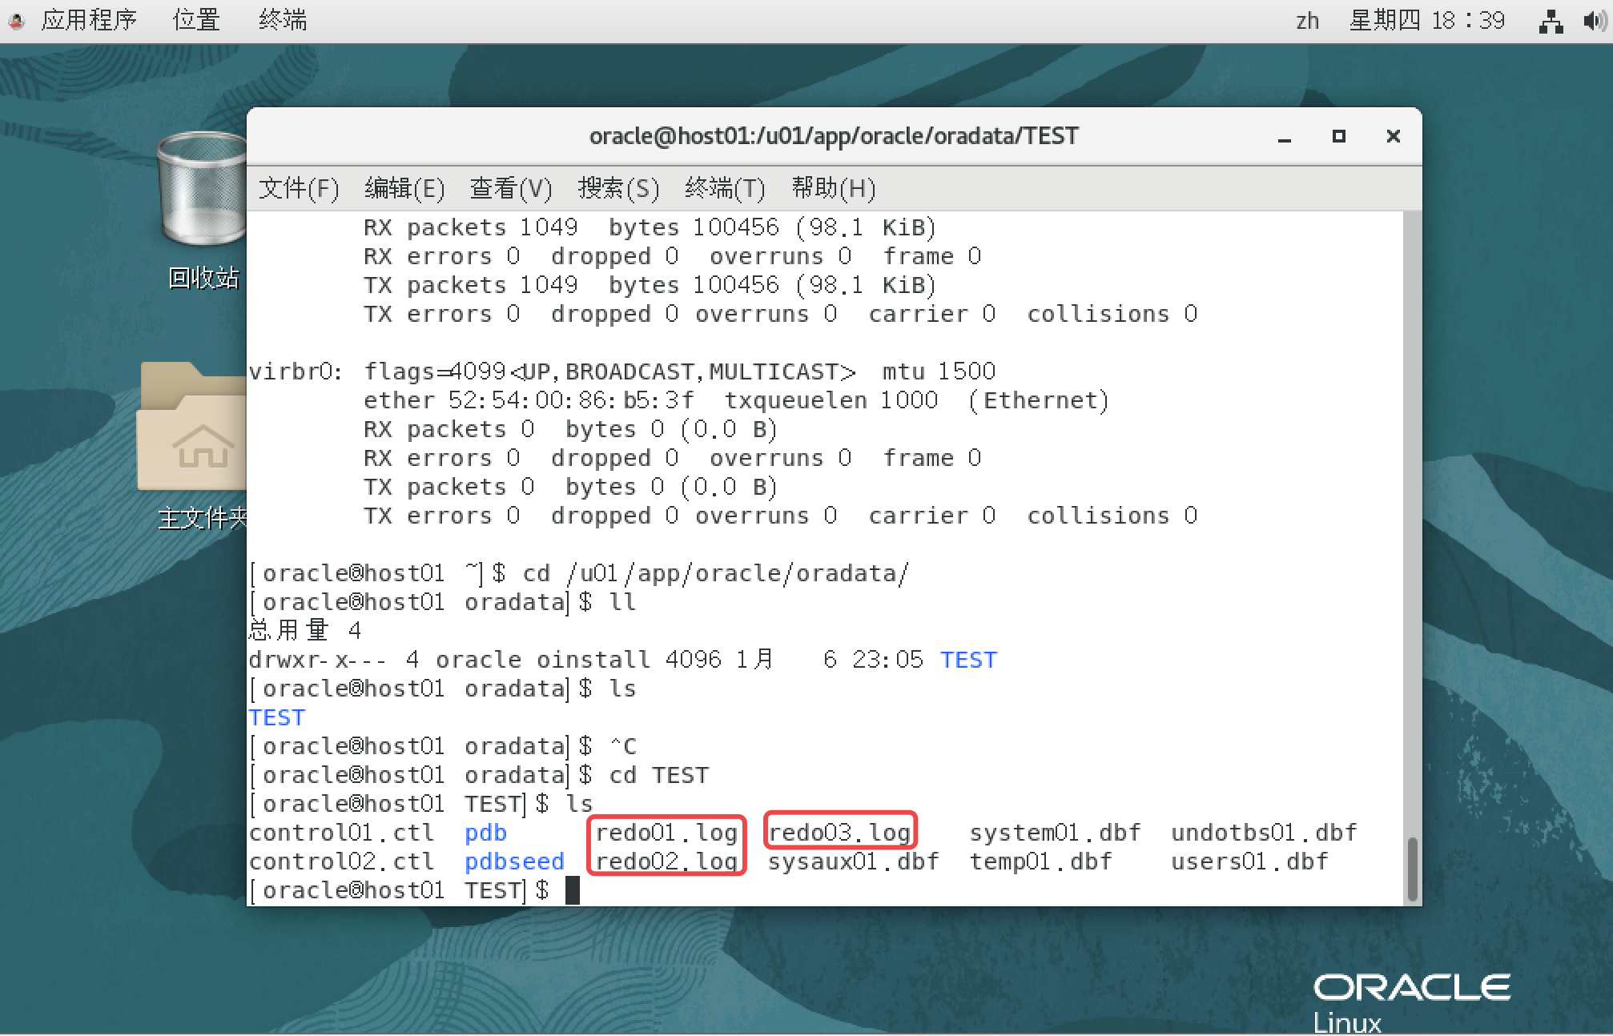
Task: Open the 编辑(E) menu in the terminal
Action: (404, 189)
